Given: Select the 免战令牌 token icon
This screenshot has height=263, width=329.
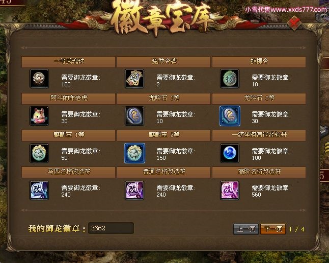Looking at the screenshot, I should [x=134, y=79].
